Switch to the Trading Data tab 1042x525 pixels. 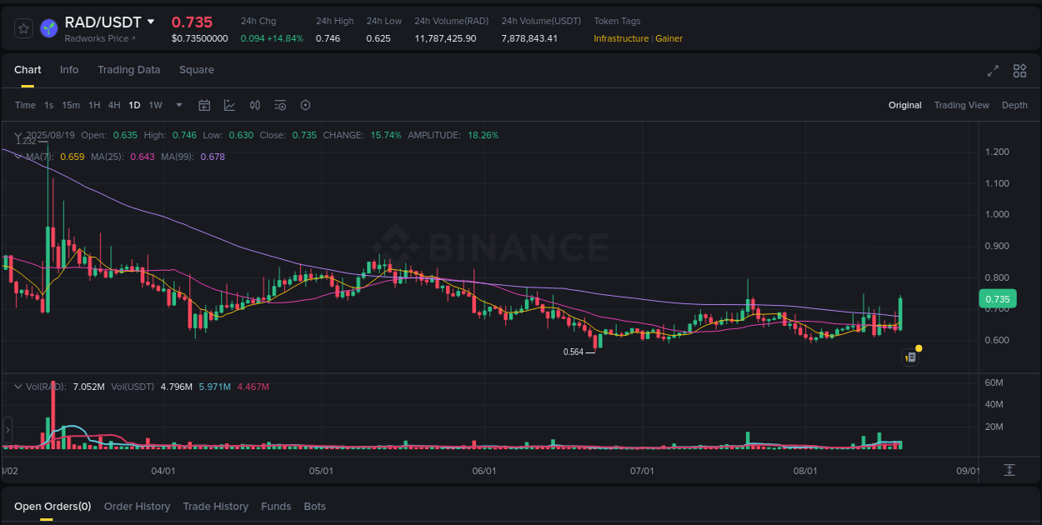click(x=128, y=70)
